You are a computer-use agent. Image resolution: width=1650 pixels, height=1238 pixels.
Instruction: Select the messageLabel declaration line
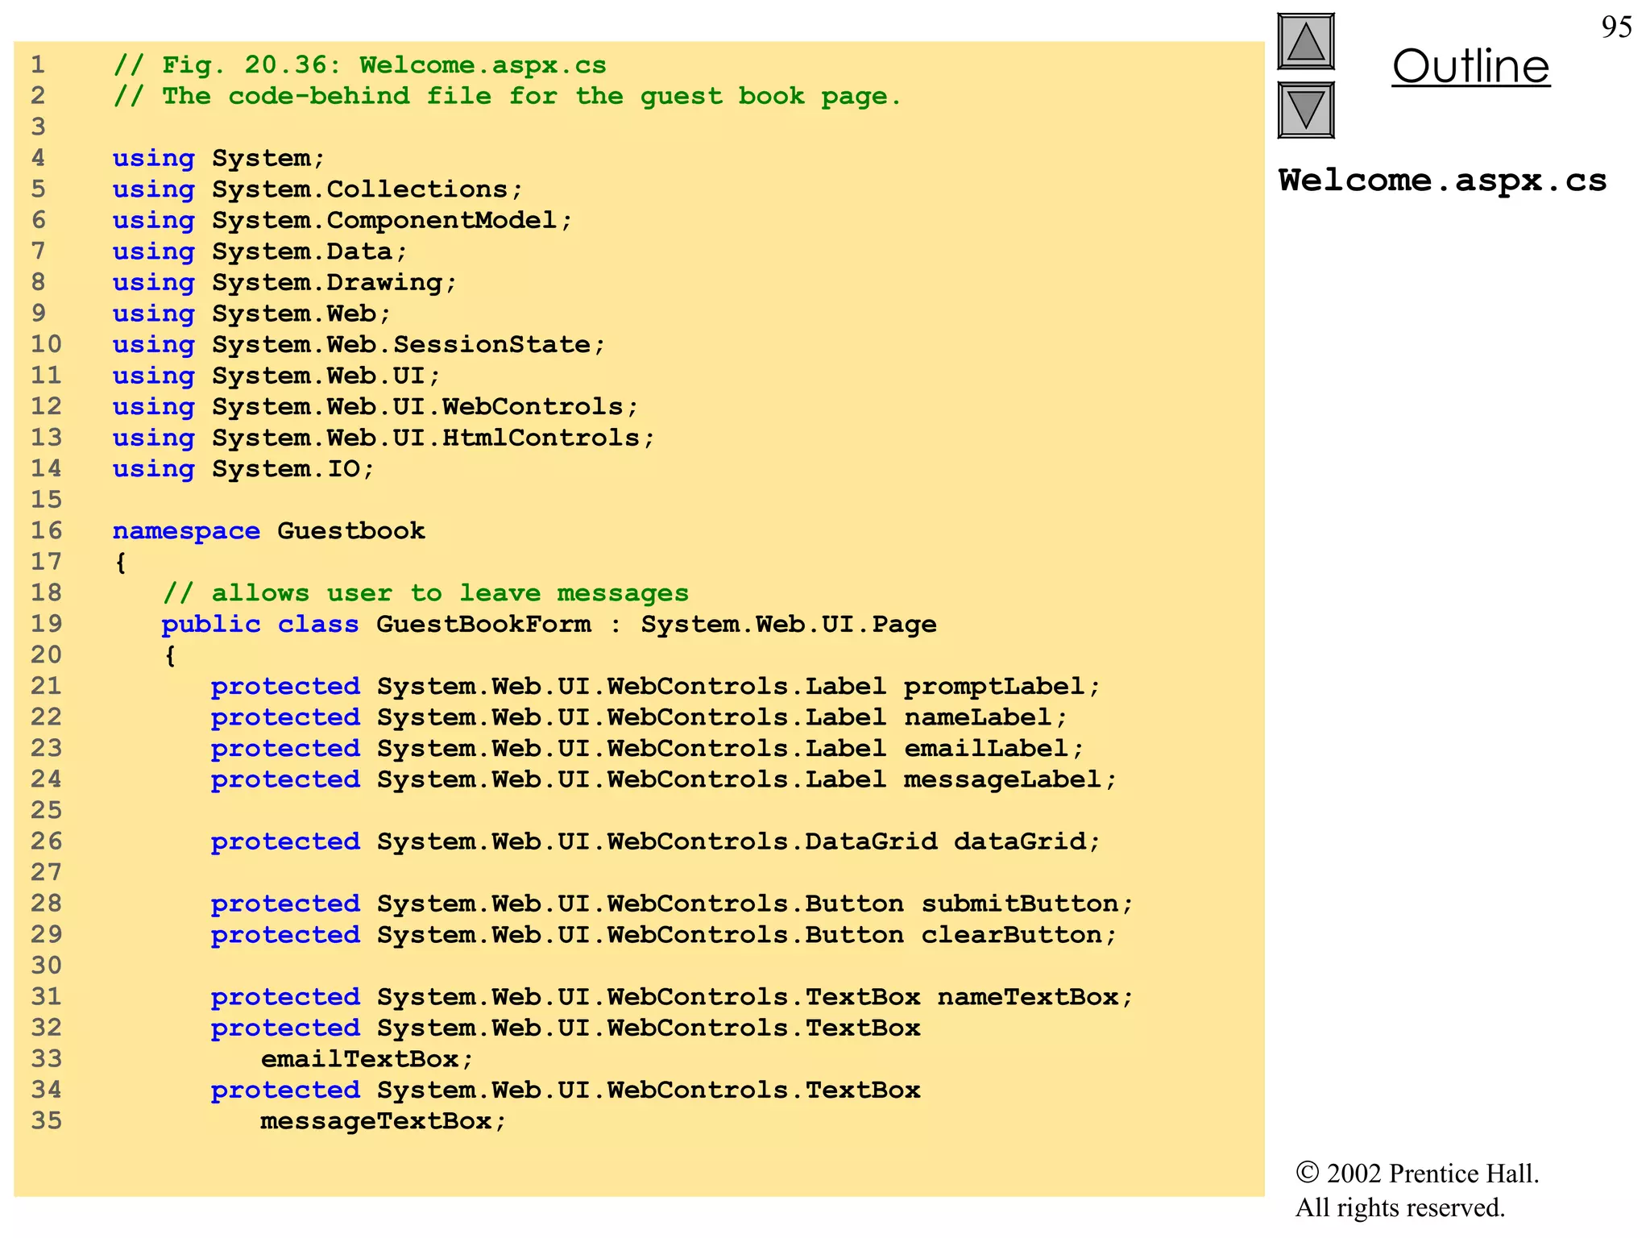[x=664, y=779]
